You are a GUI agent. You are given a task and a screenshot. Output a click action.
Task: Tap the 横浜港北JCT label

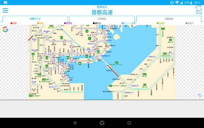tap(47, 32)
